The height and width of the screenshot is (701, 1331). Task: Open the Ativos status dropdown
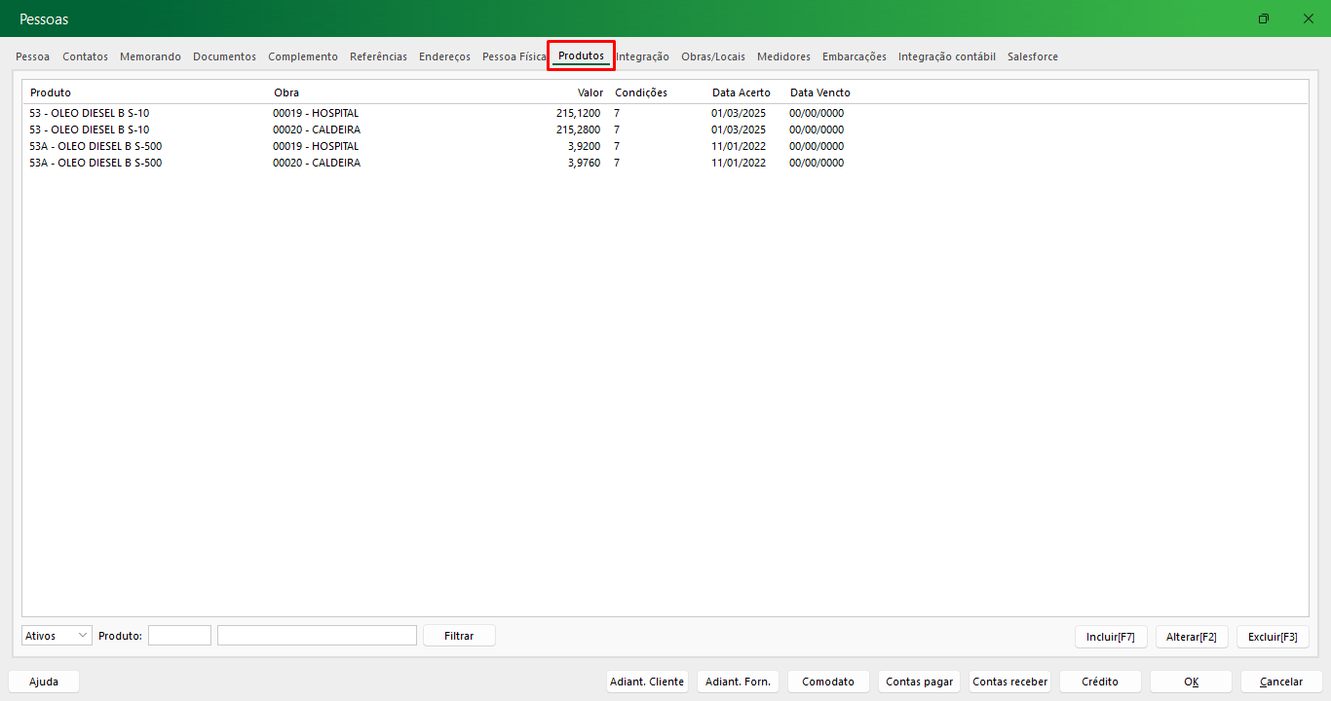pos(57,636)
